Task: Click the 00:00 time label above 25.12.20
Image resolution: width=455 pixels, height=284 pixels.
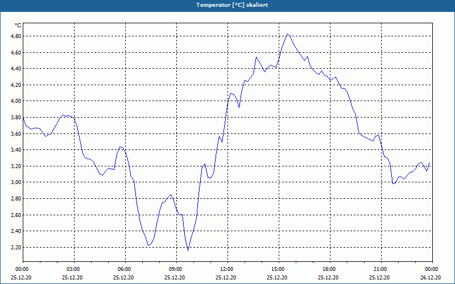Action: [22, 269]
